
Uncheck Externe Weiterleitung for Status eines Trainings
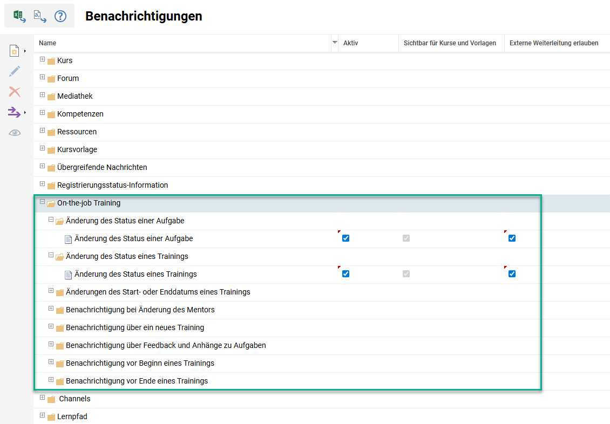(x=512, y=273)
